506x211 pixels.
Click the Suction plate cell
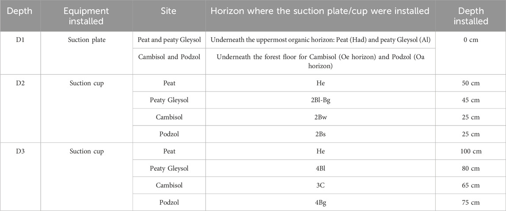point(87,53)
